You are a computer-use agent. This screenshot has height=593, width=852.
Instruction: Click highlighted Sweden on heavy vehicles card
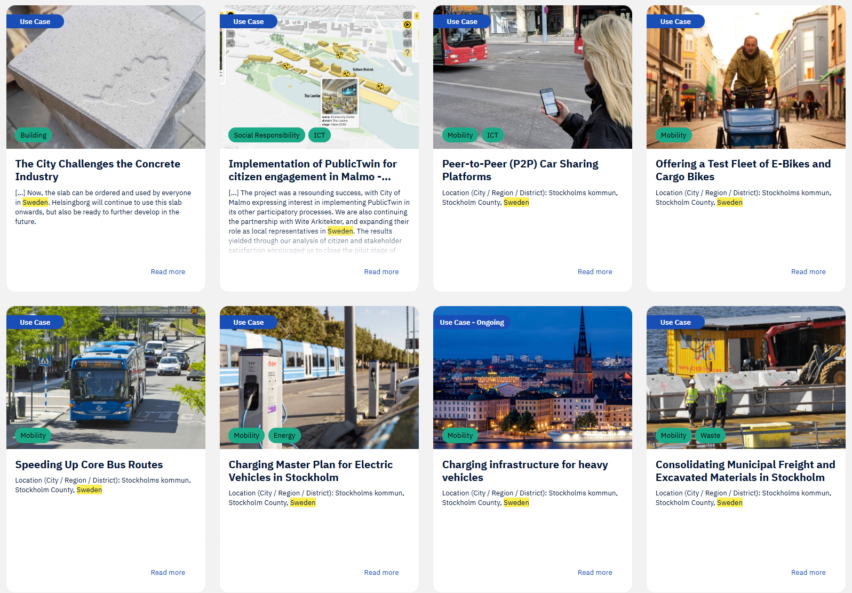516,503
